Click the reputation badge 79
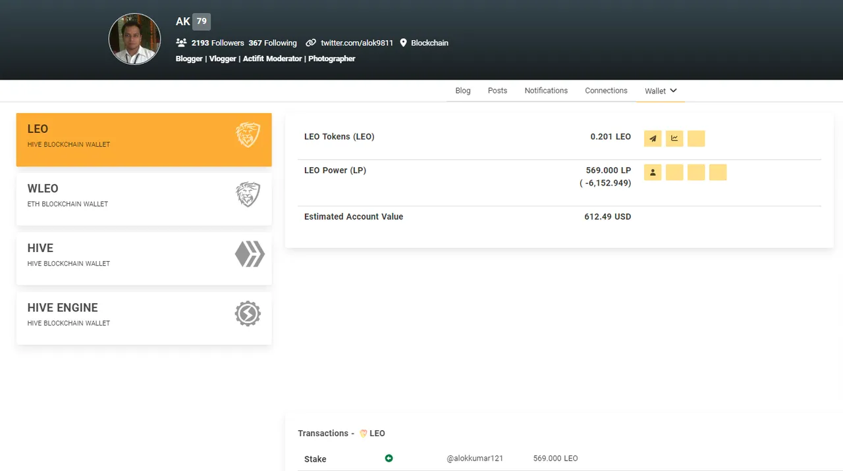 click(202, 21)
